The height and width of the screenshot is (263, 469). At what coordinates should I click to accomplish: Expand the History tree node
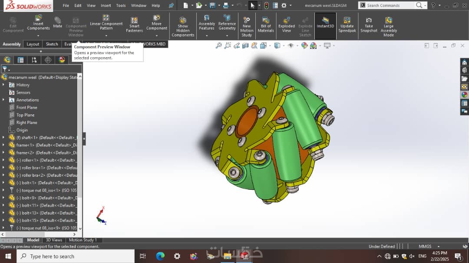pyautogui.click(x=3, y=85)
